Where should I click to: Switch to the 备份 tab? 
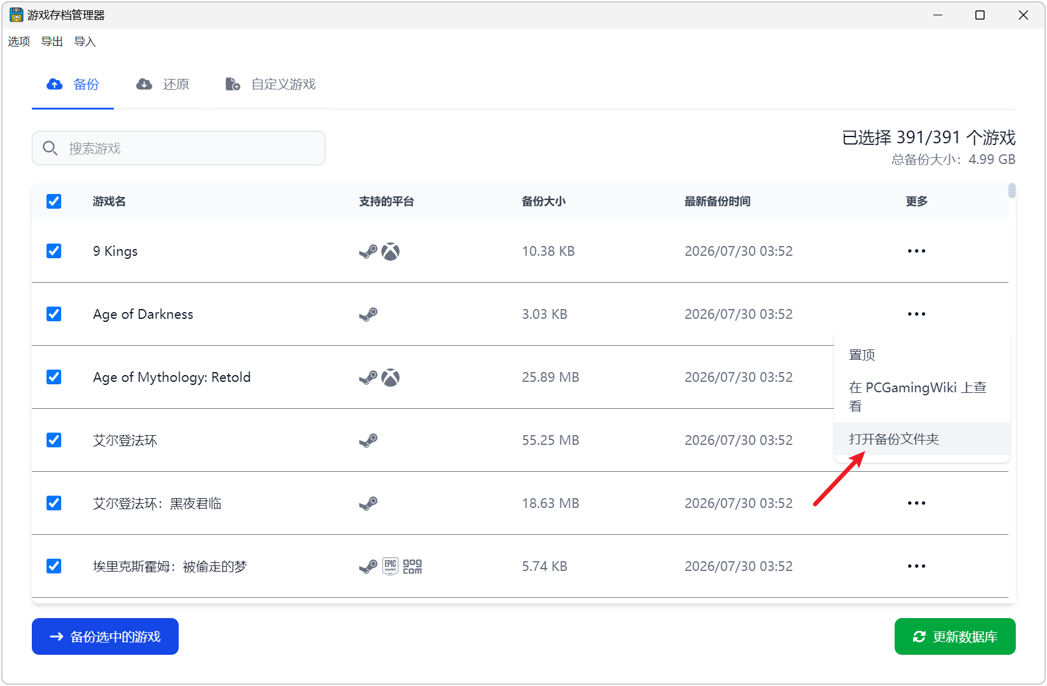[x=73, y=84]
